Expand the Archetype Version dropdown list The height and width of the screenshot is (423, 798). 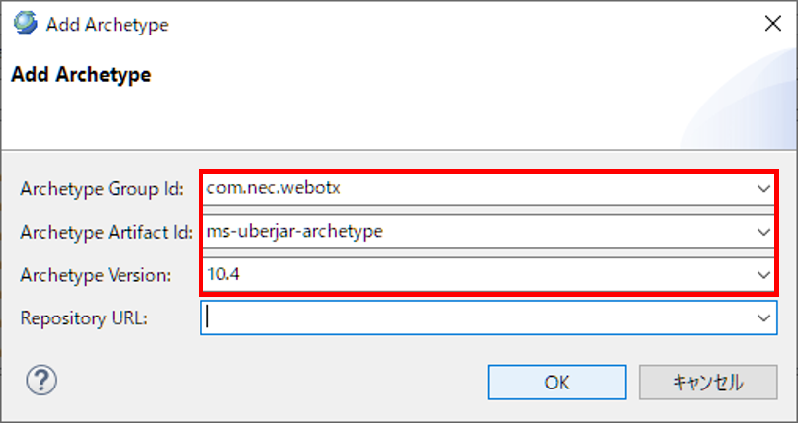(x=762, y=275)
